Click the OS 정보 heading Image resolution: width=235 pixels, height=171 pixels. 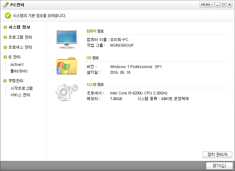[x=93, y=58]
